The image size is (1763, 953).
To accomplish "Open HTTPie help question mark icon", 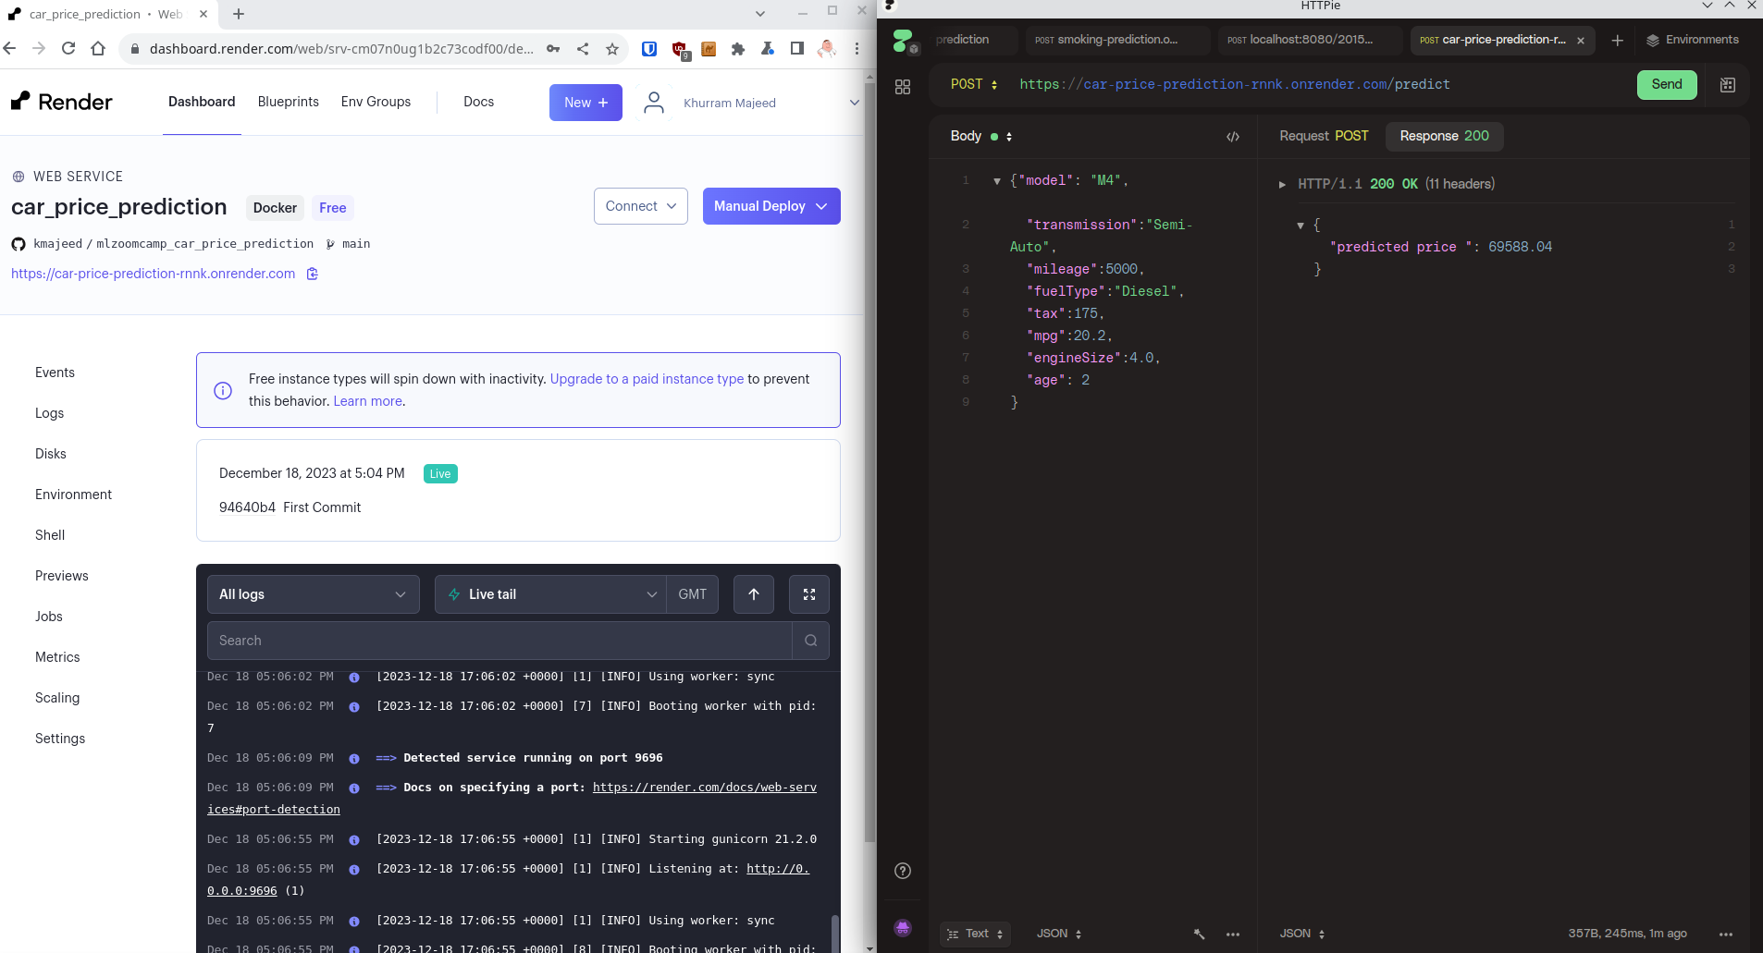I will [x=904, y=871].
